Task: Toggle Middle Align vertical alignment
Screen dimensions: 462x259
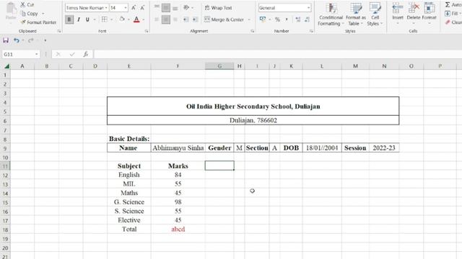Action: point(166,8)
